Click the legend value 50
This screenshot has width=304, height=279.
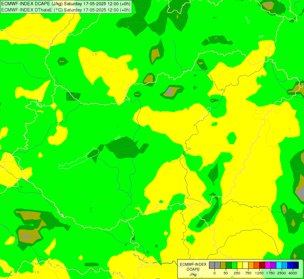pyautogui.click(x=226, y=273)
